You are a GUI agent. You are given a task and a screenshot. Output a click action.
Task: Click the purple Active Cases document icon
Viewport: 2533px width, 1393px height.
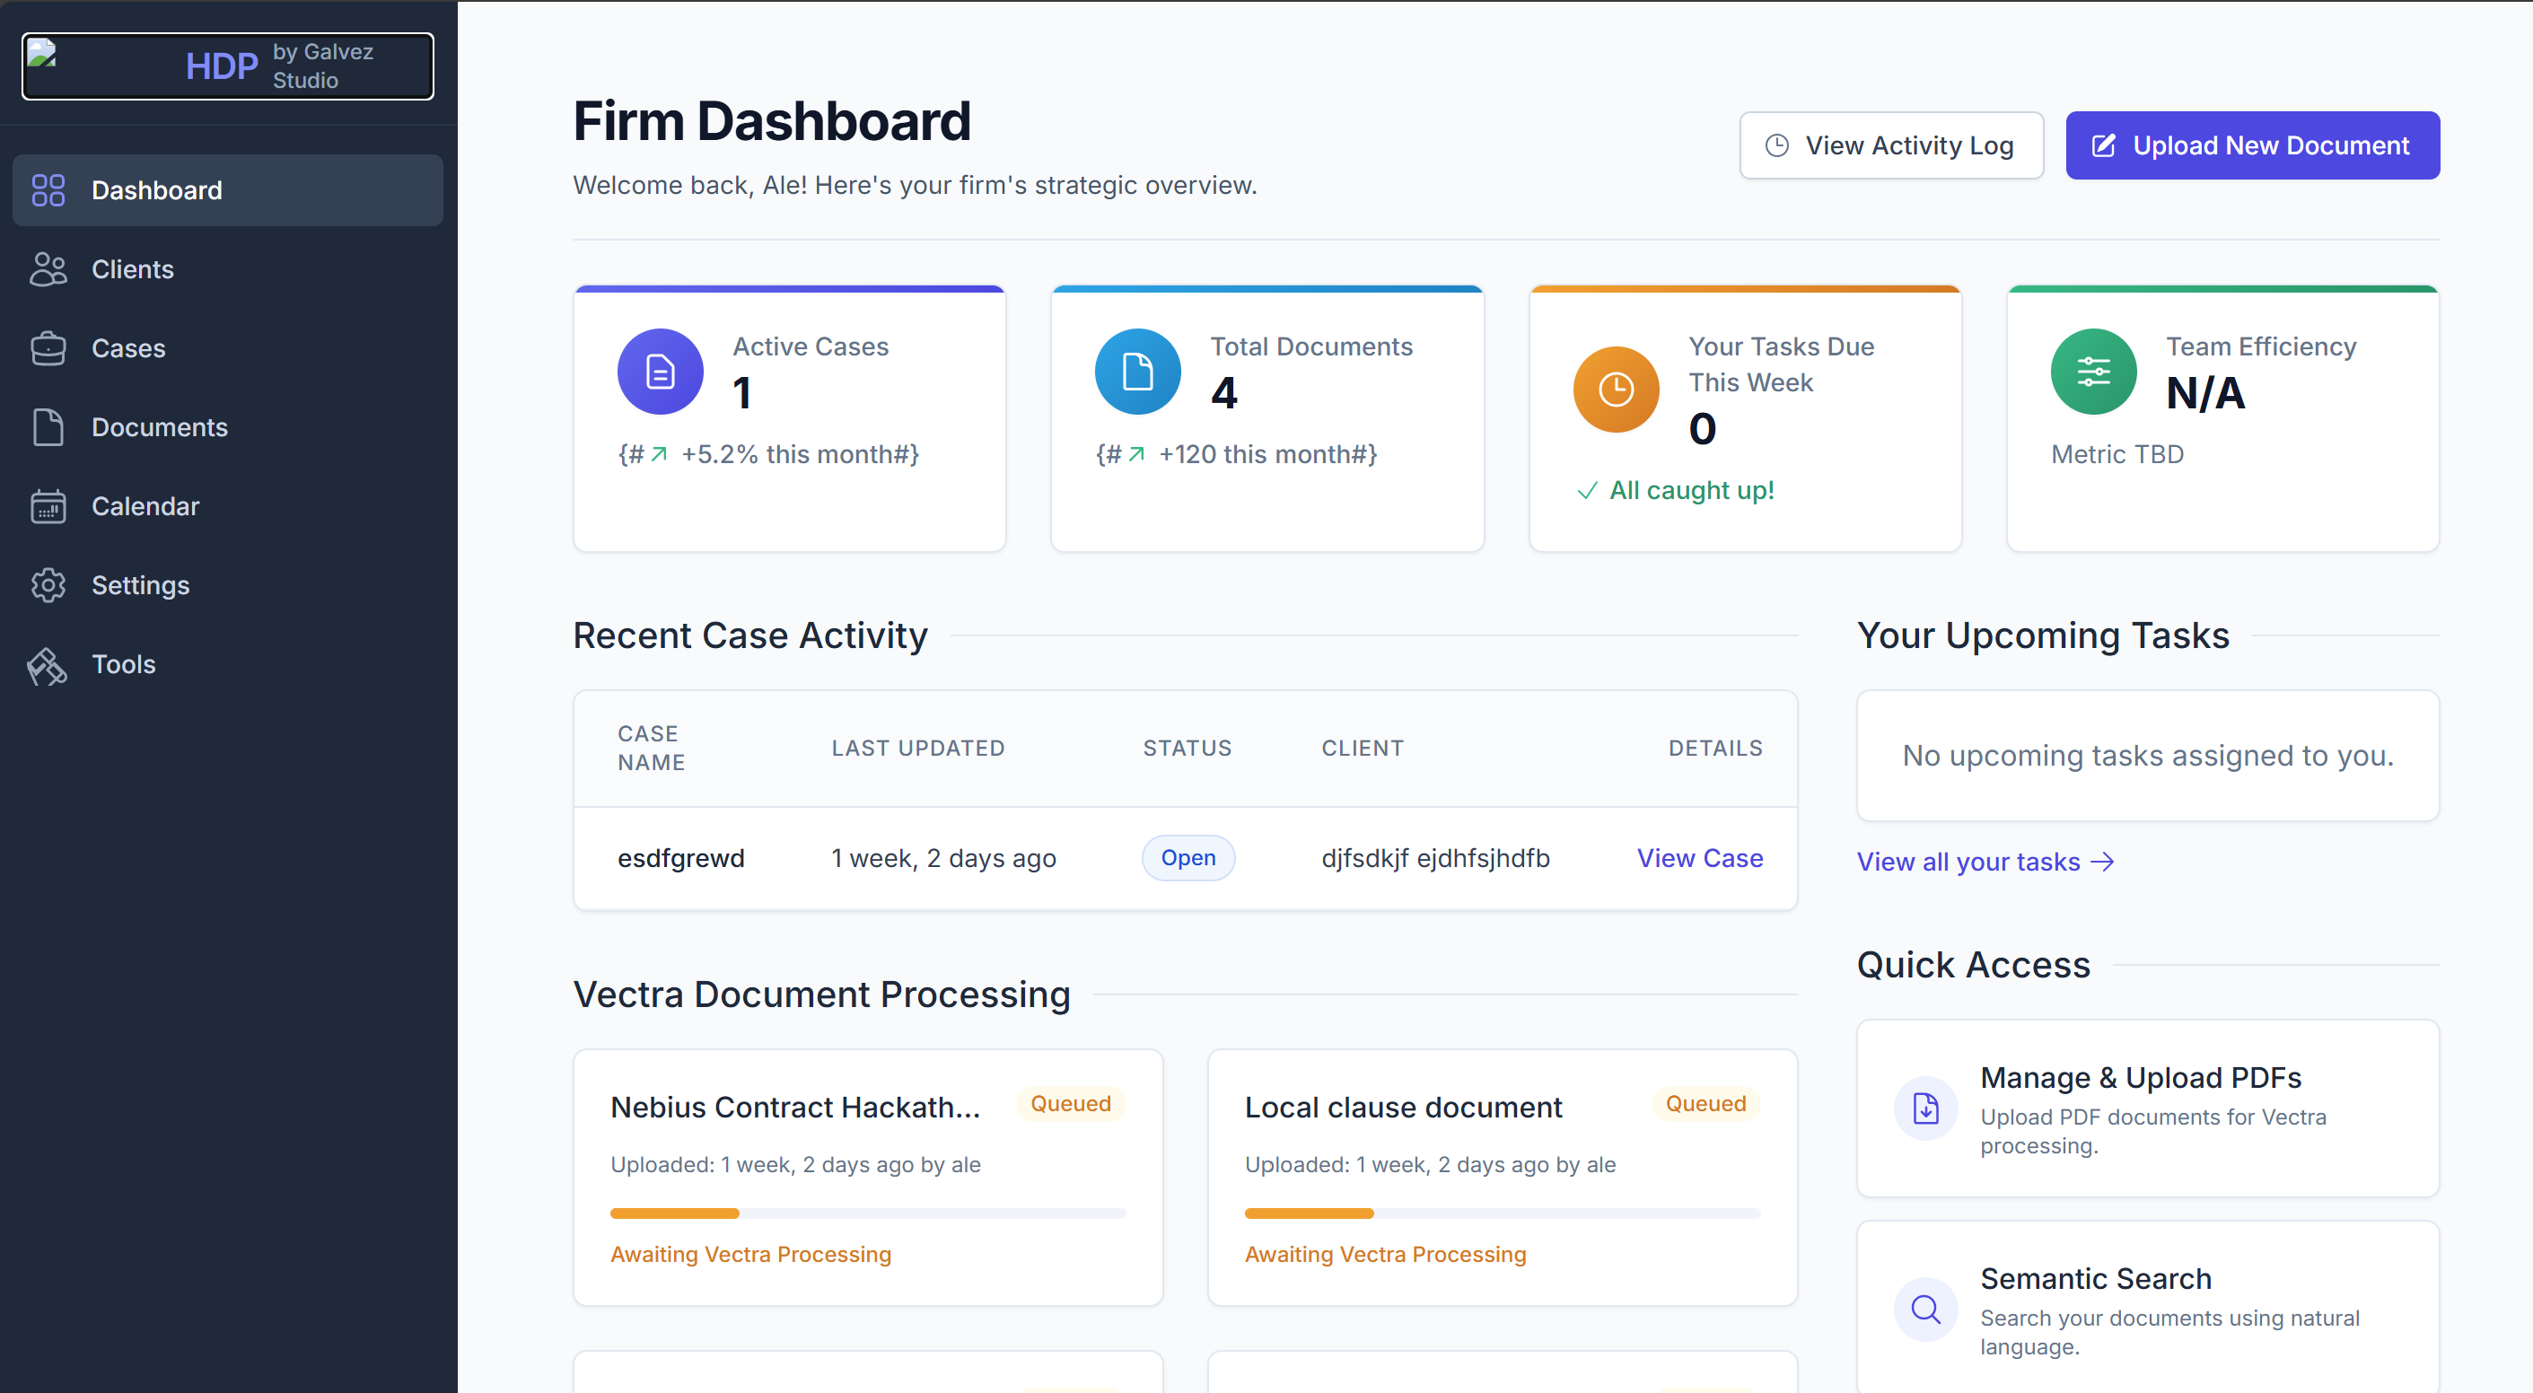pyautogui.click(x=660, y=372)
